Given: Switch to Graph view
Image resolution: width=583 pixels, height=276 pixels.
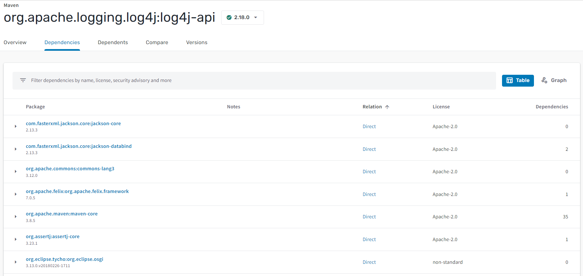Looking at the screenshot, I should click(x=554, y=80).
